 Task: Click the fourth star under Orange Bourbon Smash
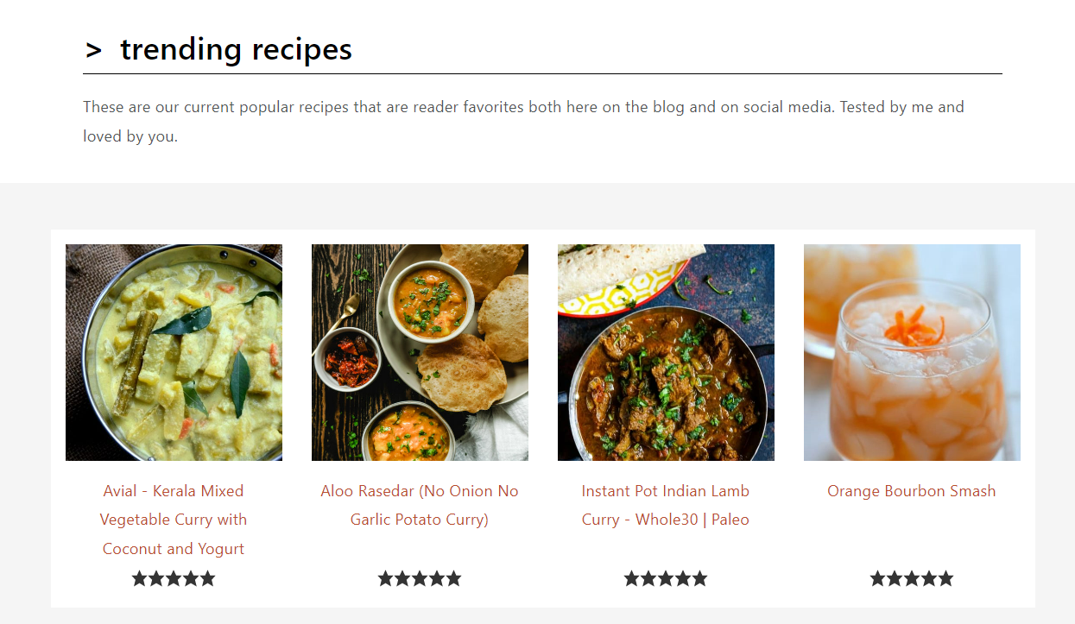(x=929, y=578)
